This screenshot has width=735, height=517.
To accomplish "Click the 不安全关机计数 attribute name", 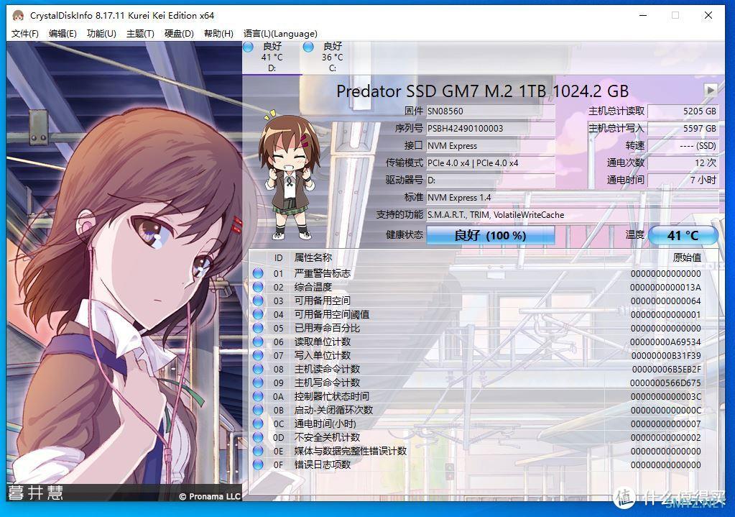I will pos(327,437).
